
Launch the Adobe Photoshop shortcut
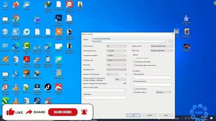(x=59, y=20)
